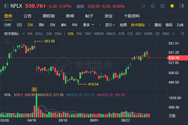Screen dimensions: 188x125
Task: Enable the BOLL indicator
Action: click(39, 34)
